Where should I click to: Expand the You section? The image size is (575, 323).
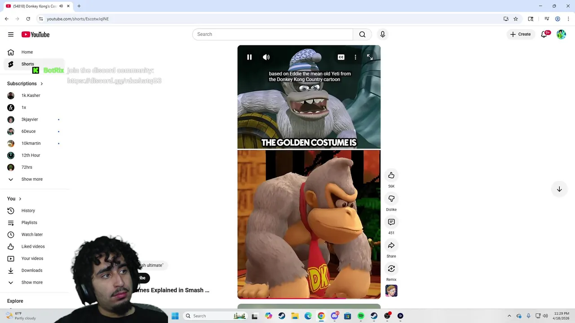coord(14,199)
